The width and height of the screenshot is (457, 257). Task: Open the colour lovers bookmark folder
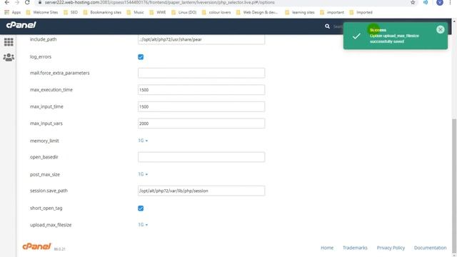pos(216,12)
